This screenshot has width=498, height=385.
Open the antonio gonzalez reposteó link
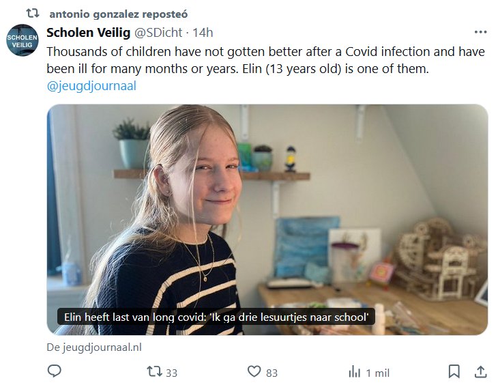pyautogui.click(x=119, y=14)
